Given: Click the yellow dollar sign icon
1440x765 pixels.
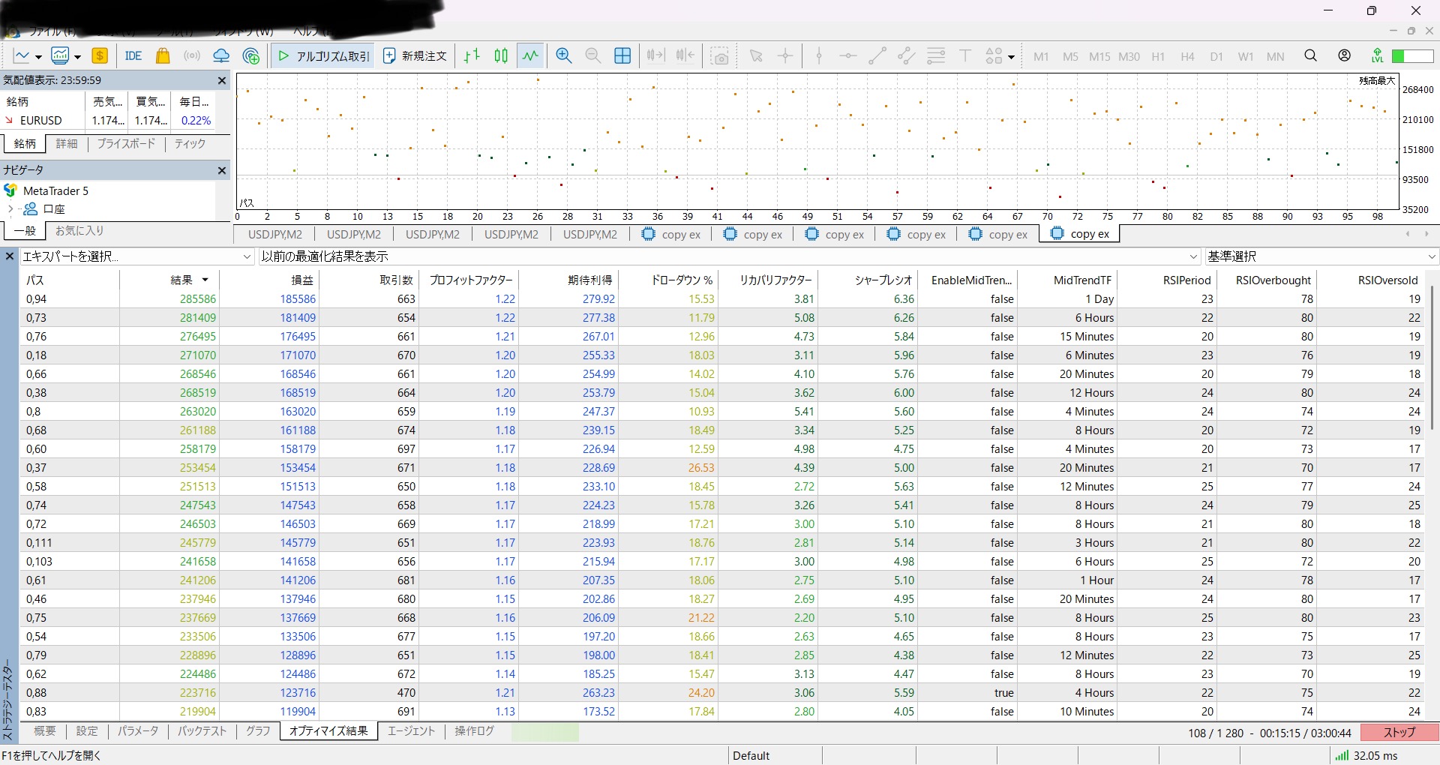Looking at the screenshot, I should pos(100,55).
